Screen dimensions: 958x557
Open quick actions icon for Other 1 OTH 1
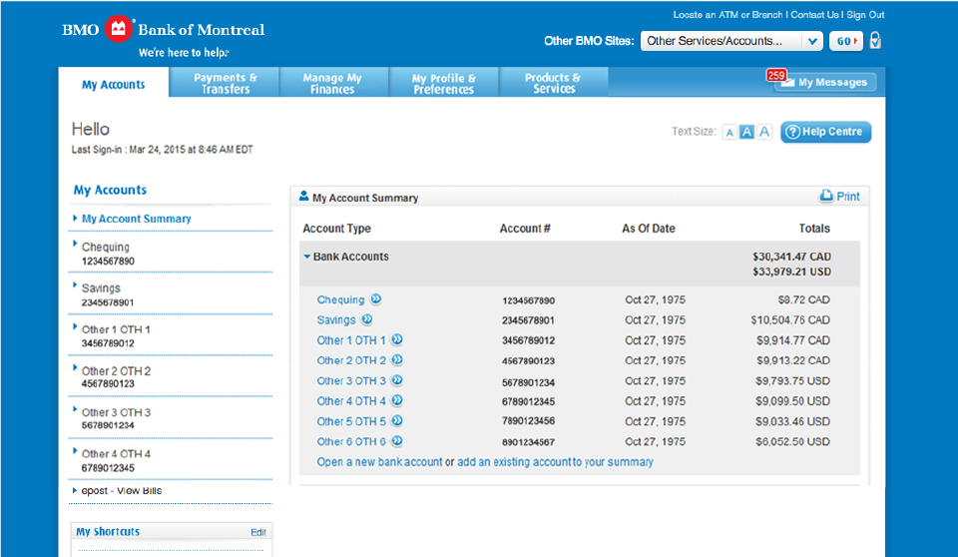click(397, 340)
